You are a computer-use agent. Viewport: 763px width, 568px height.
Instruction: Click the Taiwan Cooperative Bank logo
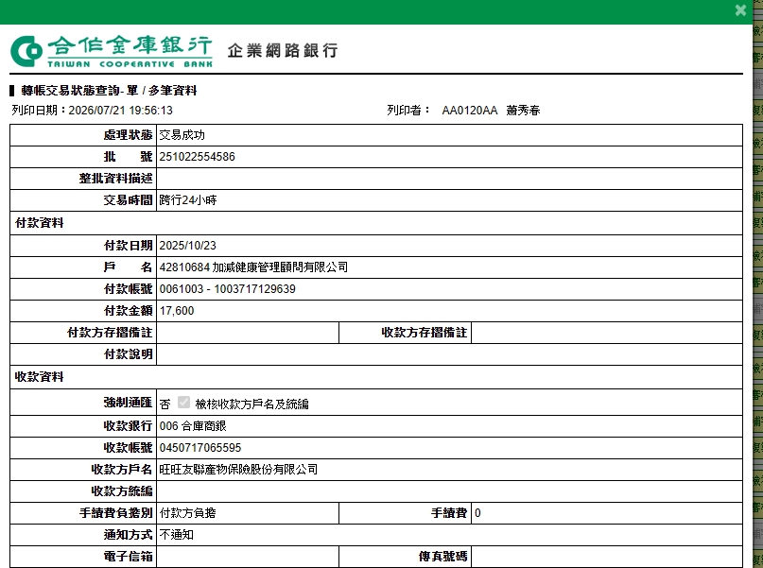pos(112,51)
